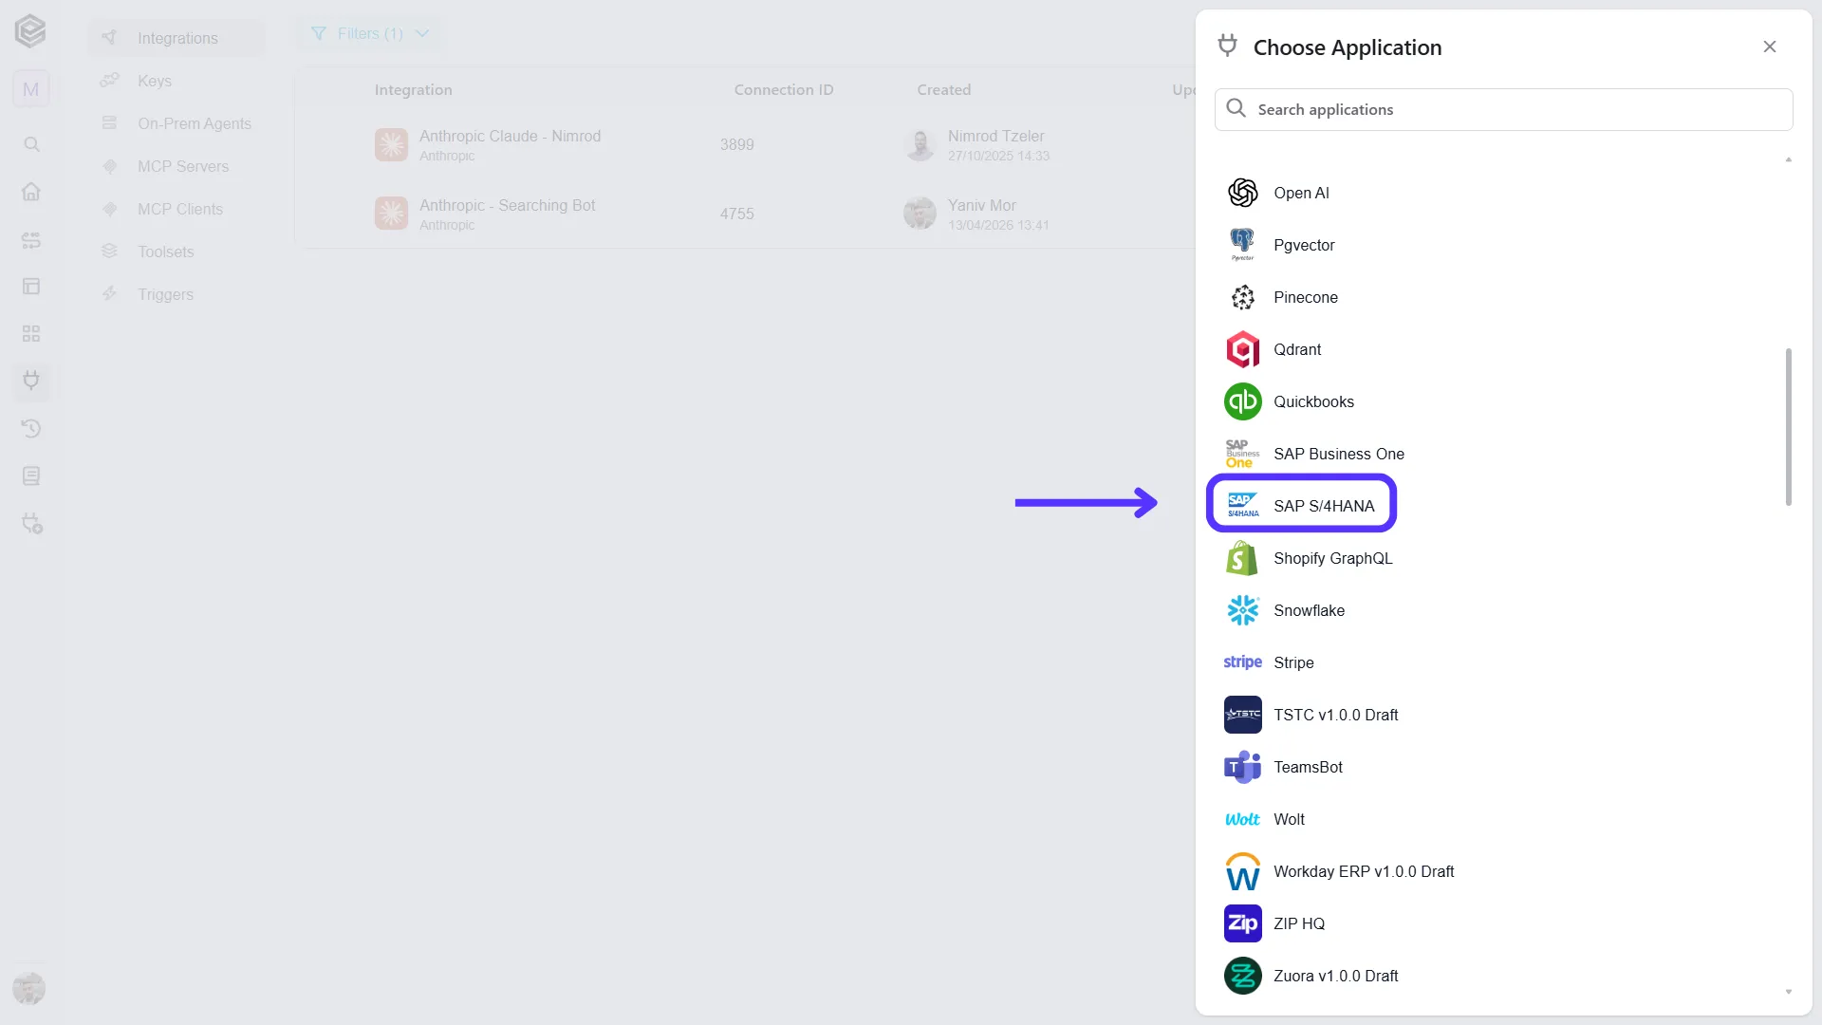Sort by the Created column header

(943, 90)
